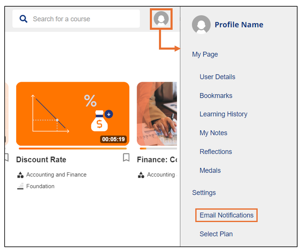Select My Notes from the menu
301x251 pixels.
coord(213,133)
